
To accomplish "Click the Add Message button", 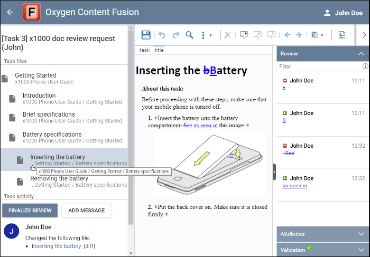I will pyautogui.click(x=86, y=211).
